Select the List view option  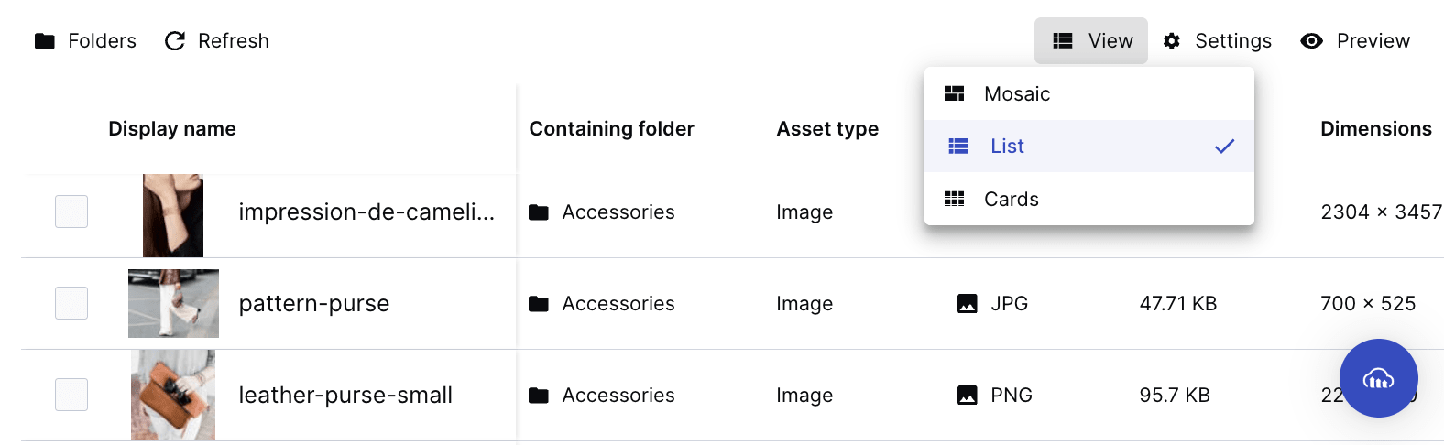pyautogui.click(x=1089, y=147)
